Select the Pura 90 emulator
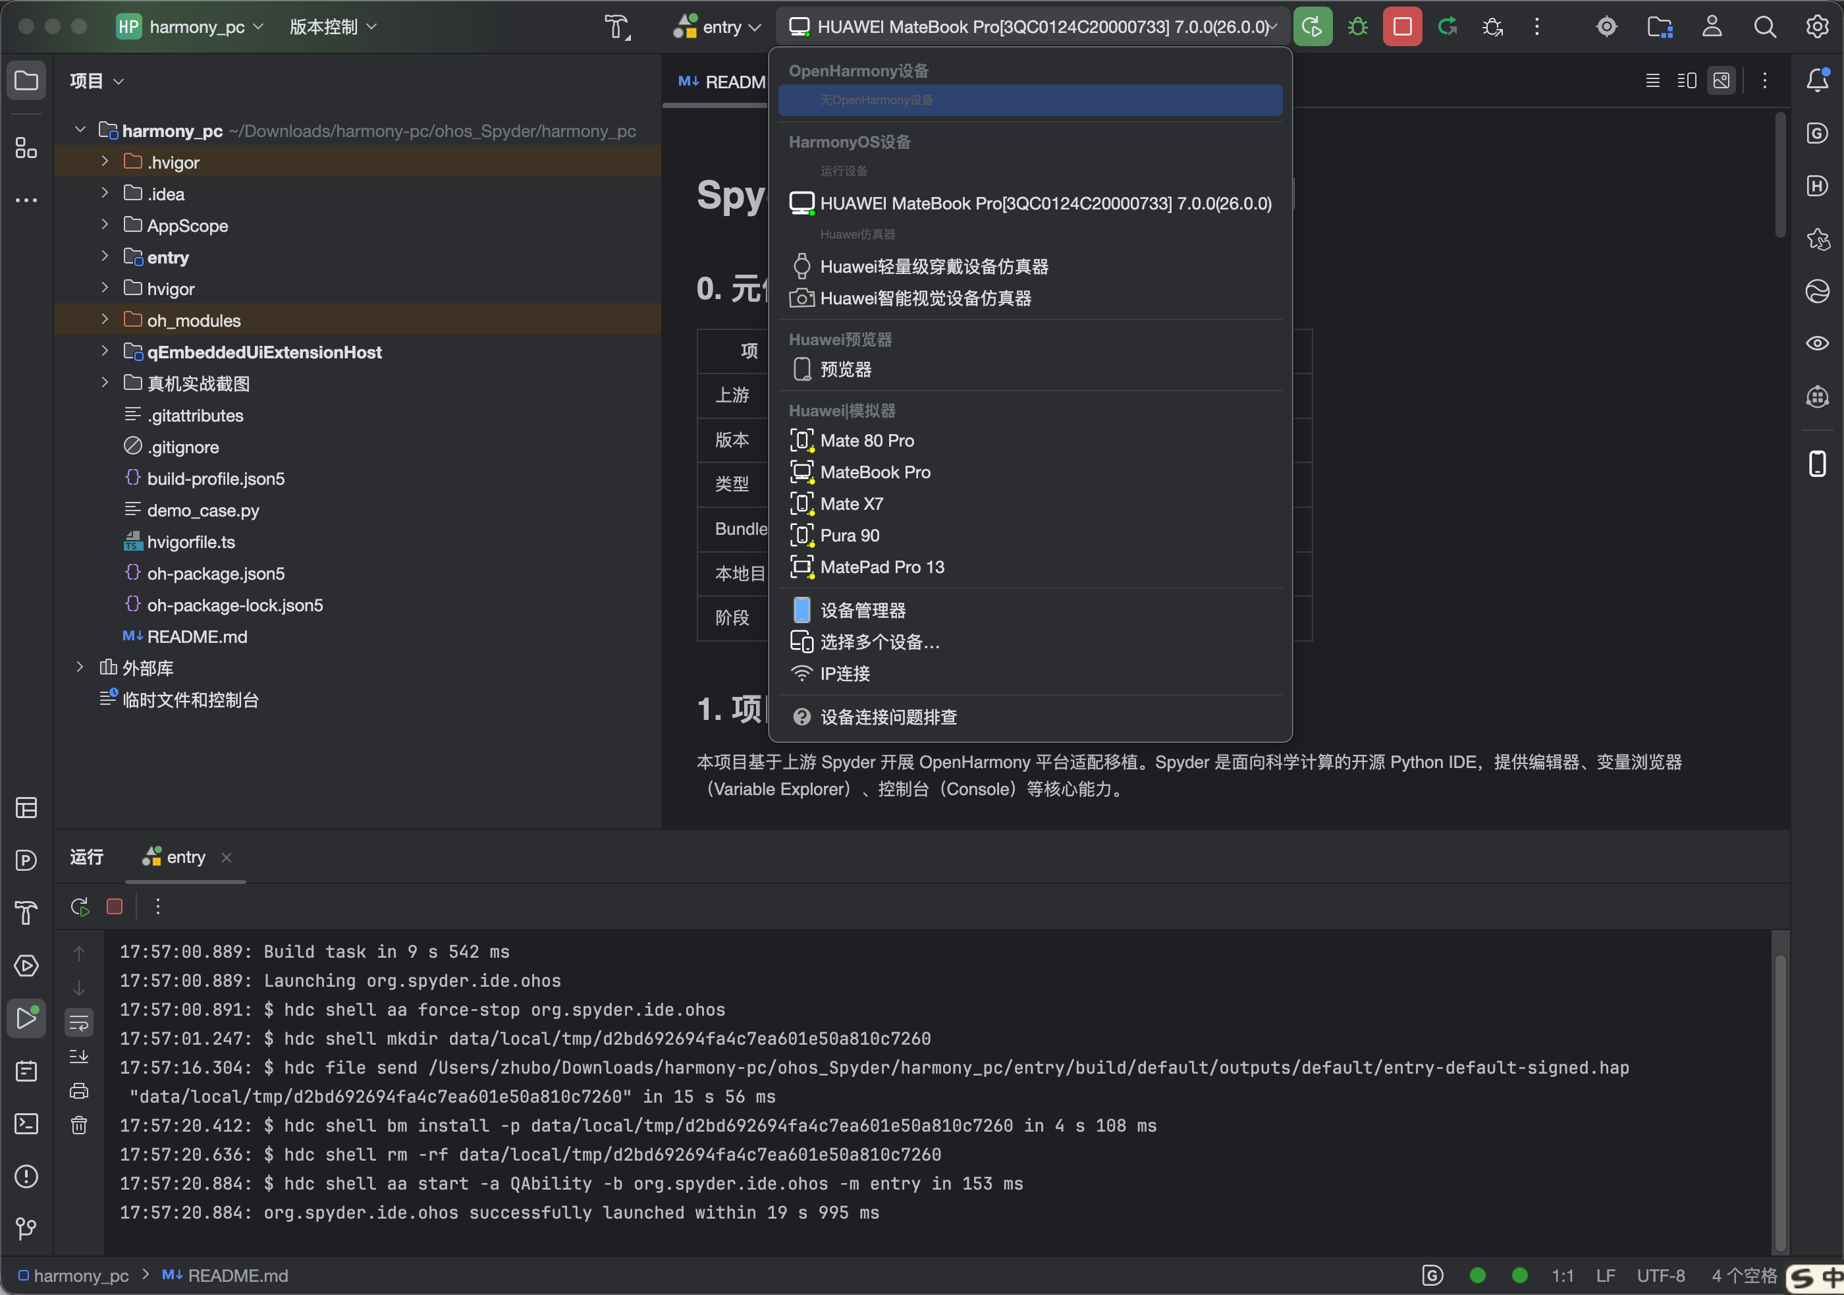 click(x=1031, y=535)
